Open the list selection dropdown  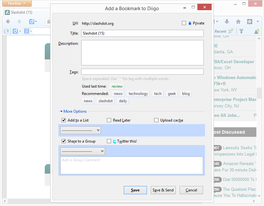click(x=81, y=130)
